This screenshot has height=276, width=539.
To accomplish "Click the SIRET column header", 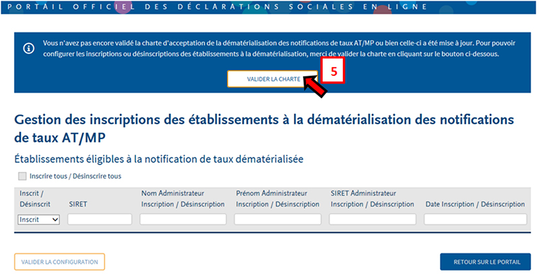I will pos(78,204).
